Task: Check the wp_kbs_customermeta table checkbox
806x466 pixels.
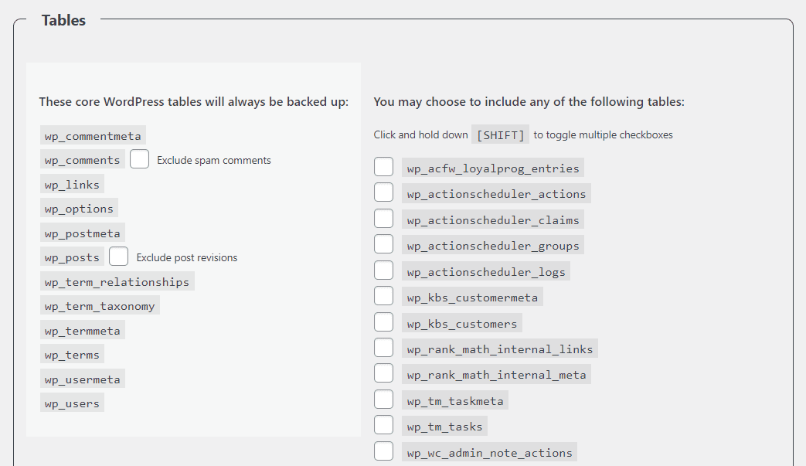Action: point(383,297)
